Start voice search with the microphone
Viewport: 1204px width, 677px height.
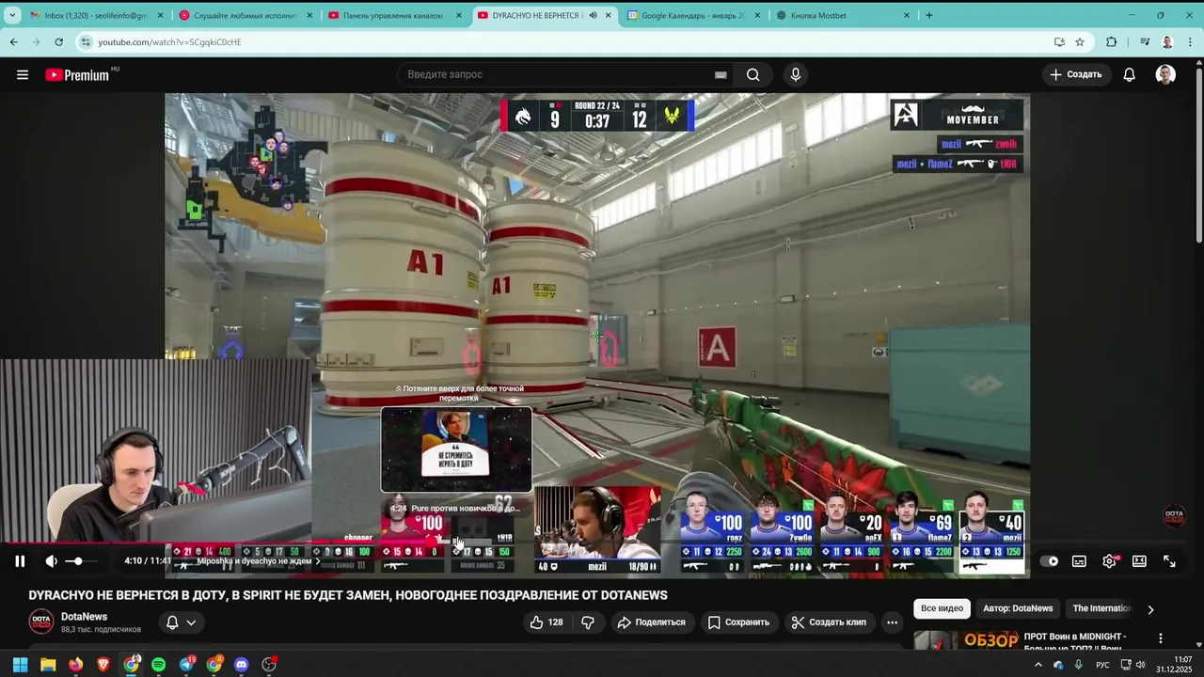point(796,74)
